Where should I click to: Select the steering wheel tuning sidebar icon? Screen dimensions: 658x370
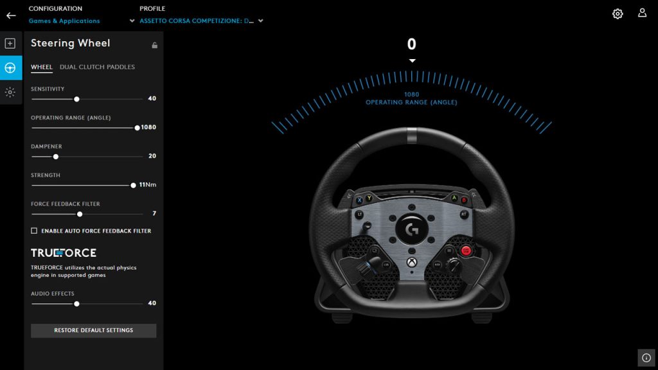pyautogui.click(x=10, y=67)
